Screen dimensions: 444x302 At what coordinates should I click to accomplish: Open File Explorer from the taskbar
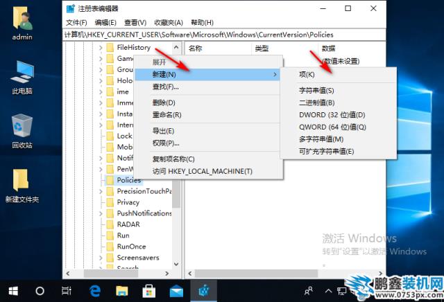[x=122, y=291]
